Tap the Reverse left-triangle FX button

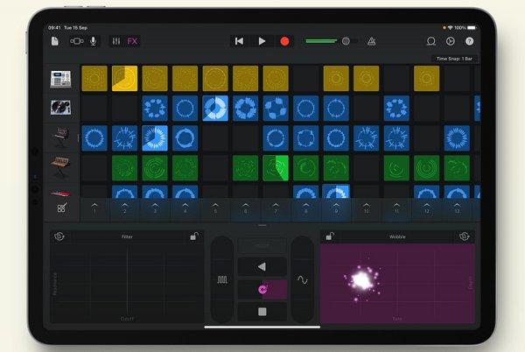(262, 266)
